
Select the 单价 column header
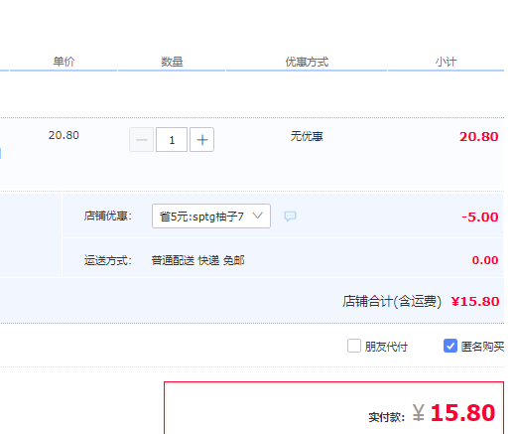coord(64,62)
